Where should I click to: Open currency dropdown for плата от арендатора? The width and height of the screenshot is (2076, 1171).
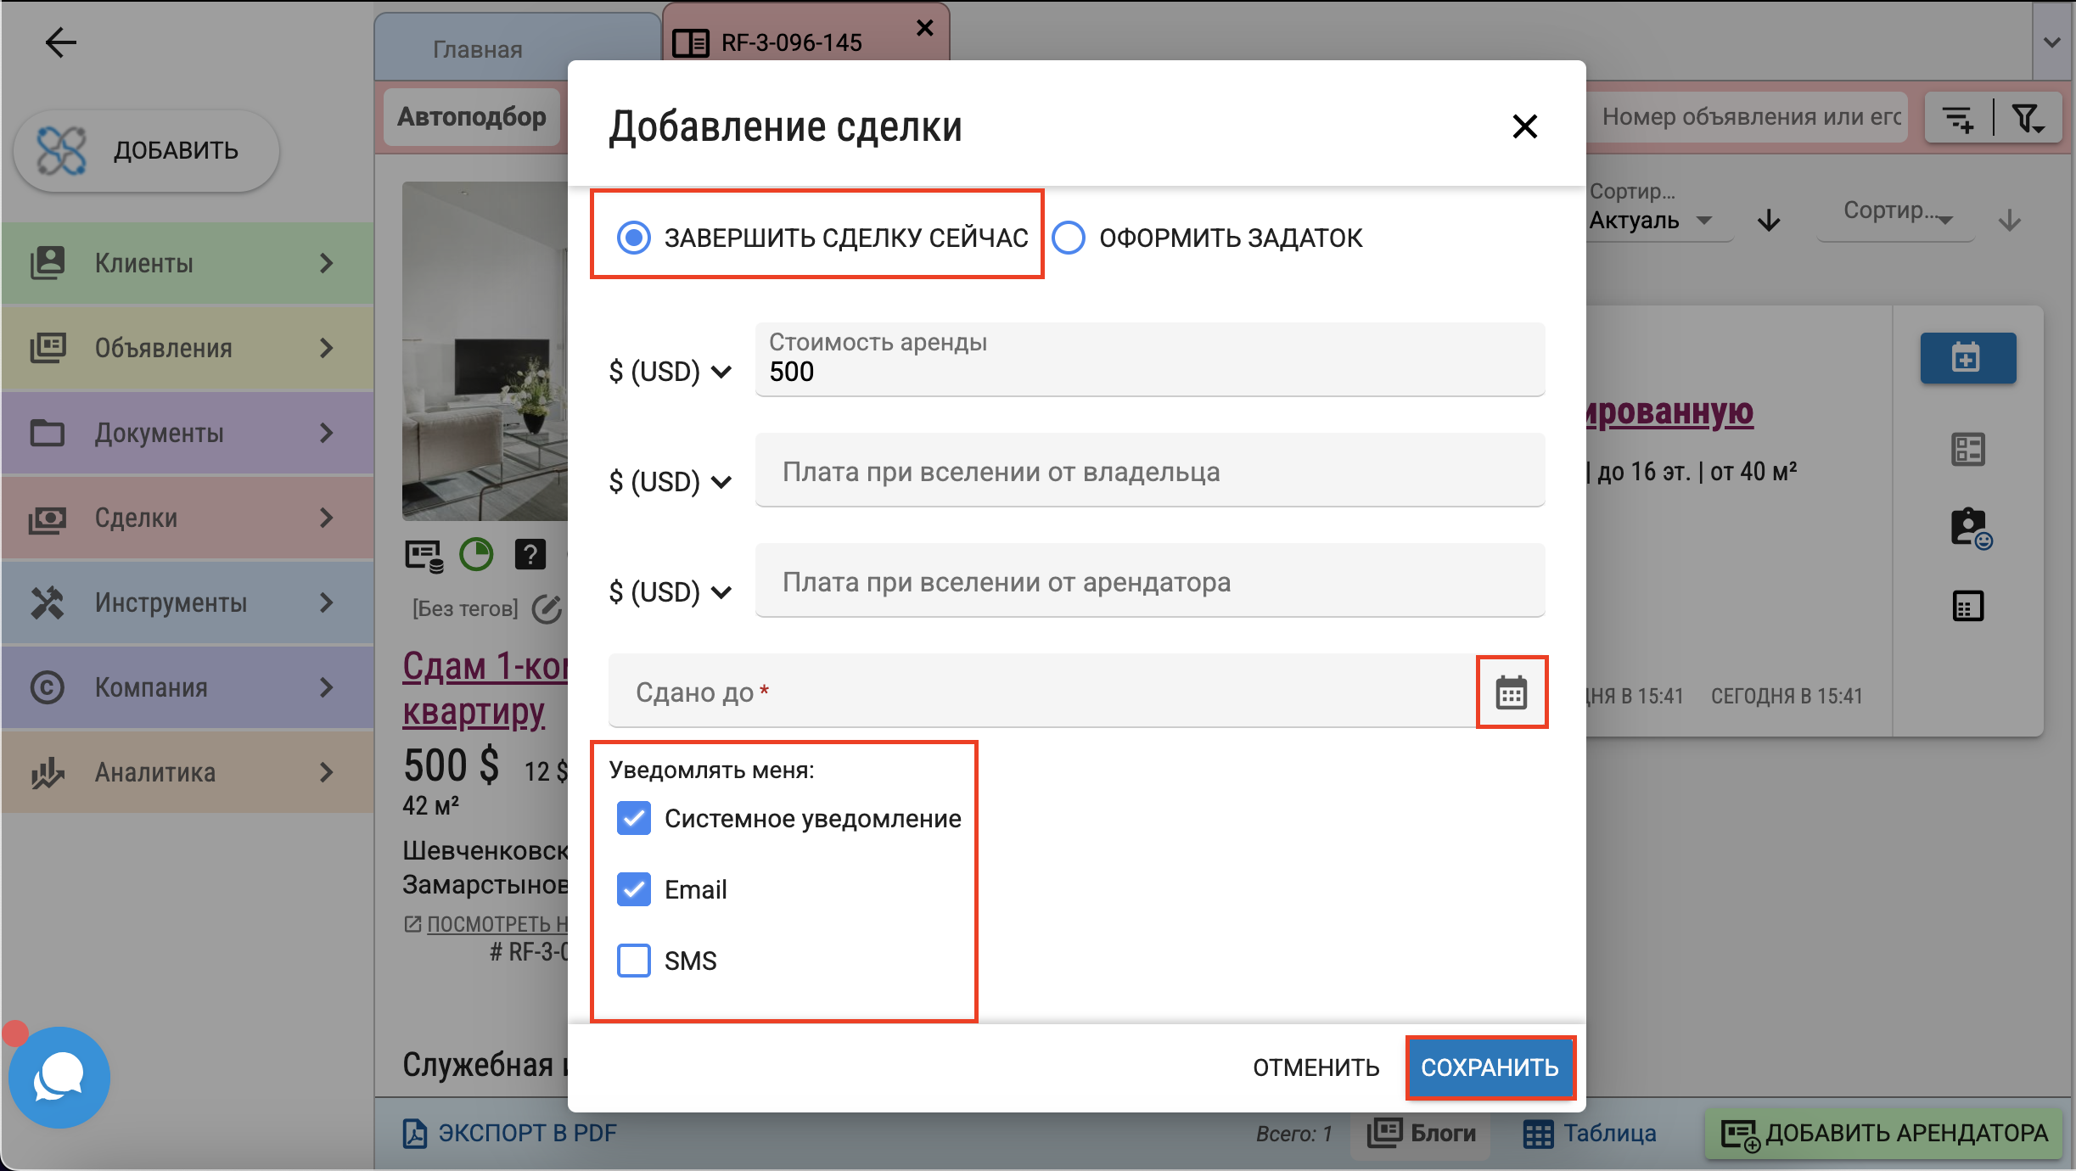tap(670, 592)
